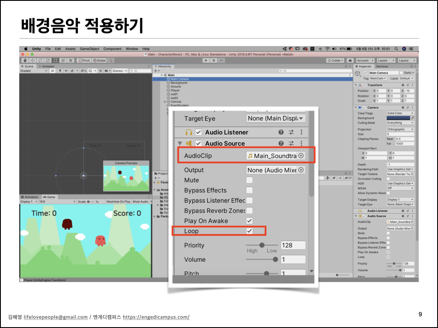Open macOS Spotlight search icon
Image resolution: width=438 pixels, height=328 pixels.
(396, 49)
